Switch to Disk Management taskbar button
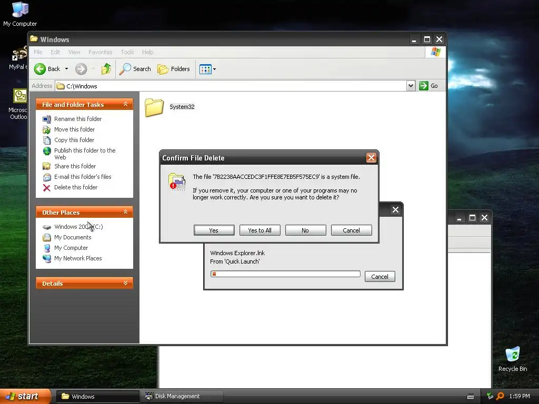 [182, 397]
